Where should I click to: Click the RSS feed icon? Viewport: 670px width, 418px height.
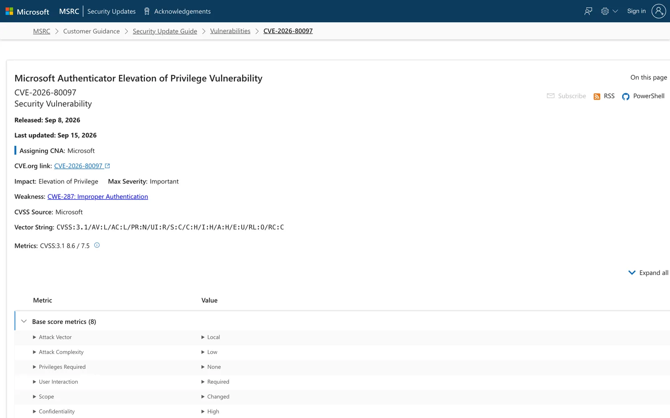point(597,97)
